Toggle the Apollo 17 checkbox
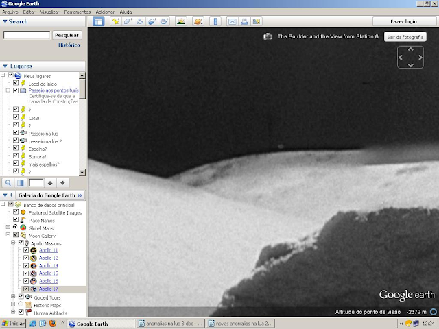Screen dimensions: 439x329 26,289
